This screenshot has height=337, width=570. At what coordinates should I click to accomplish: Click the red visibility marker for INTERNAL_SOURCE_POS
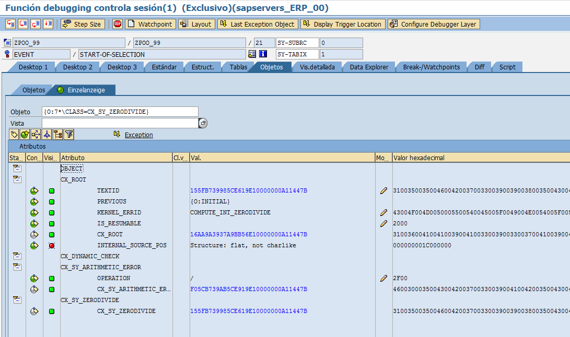pyautogui.click(x=52, y=246)
